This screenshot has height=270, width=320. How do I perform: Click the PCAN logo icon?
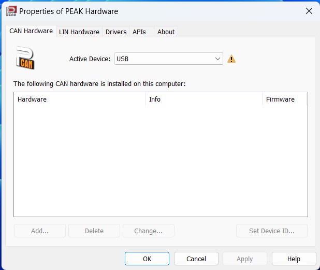(25, 58)
